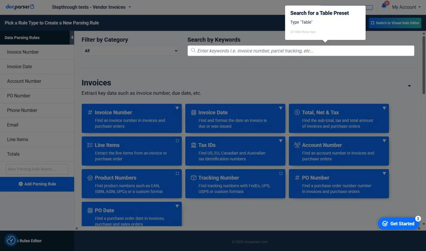Collapse the Data Parsing Rules sidebar arrow
The image size is (426, 251).
pyautogui.click(x=72, y=37)
